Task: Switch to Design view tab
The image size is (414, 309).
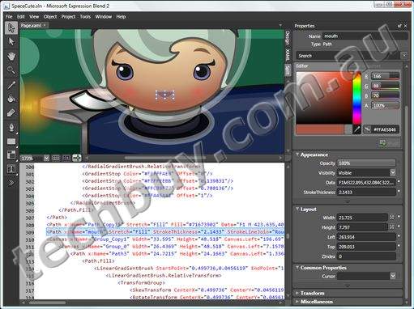Action: 288,38
